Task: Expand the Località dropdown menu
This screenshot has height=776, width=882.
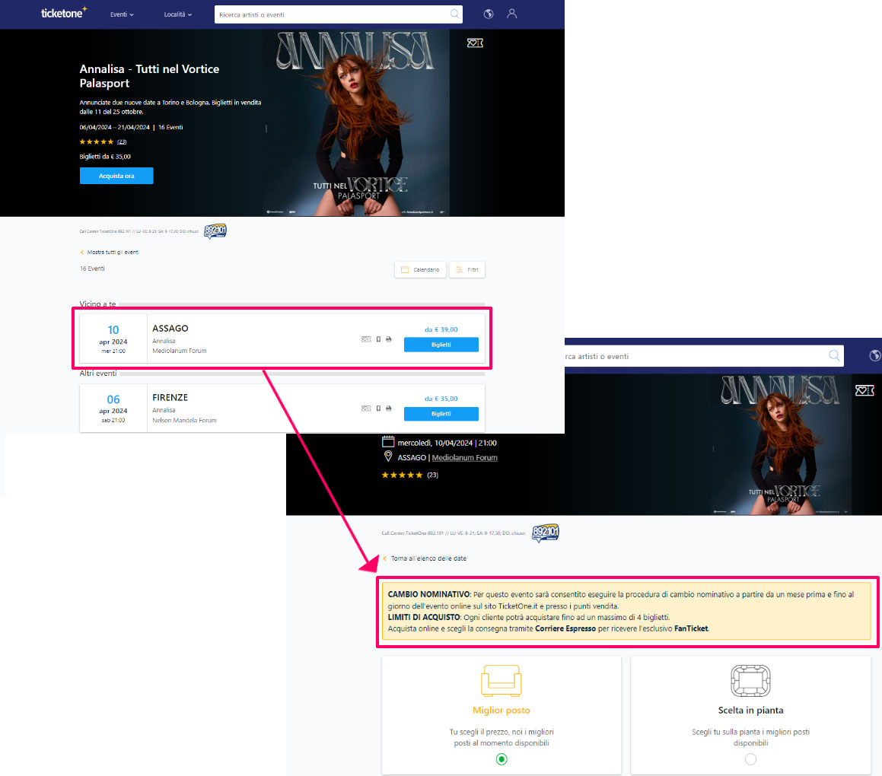Action: coord(178,14)
